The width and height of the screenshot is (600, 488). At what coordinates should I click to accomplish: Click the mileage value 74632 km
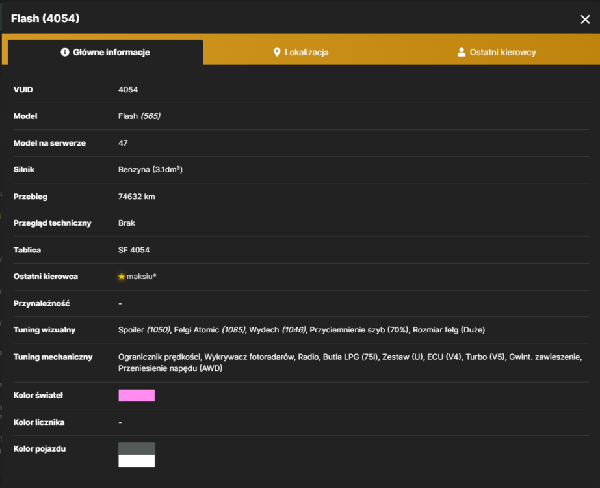click(x=137, y=197)
